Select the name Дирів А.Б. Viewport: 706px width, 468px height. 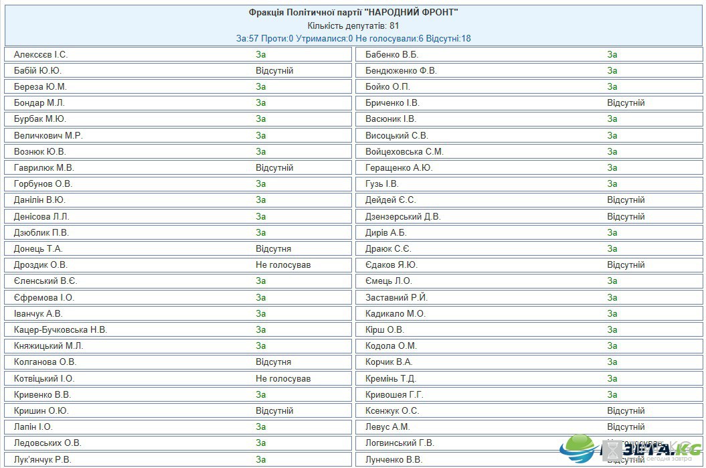click(386, 233)
